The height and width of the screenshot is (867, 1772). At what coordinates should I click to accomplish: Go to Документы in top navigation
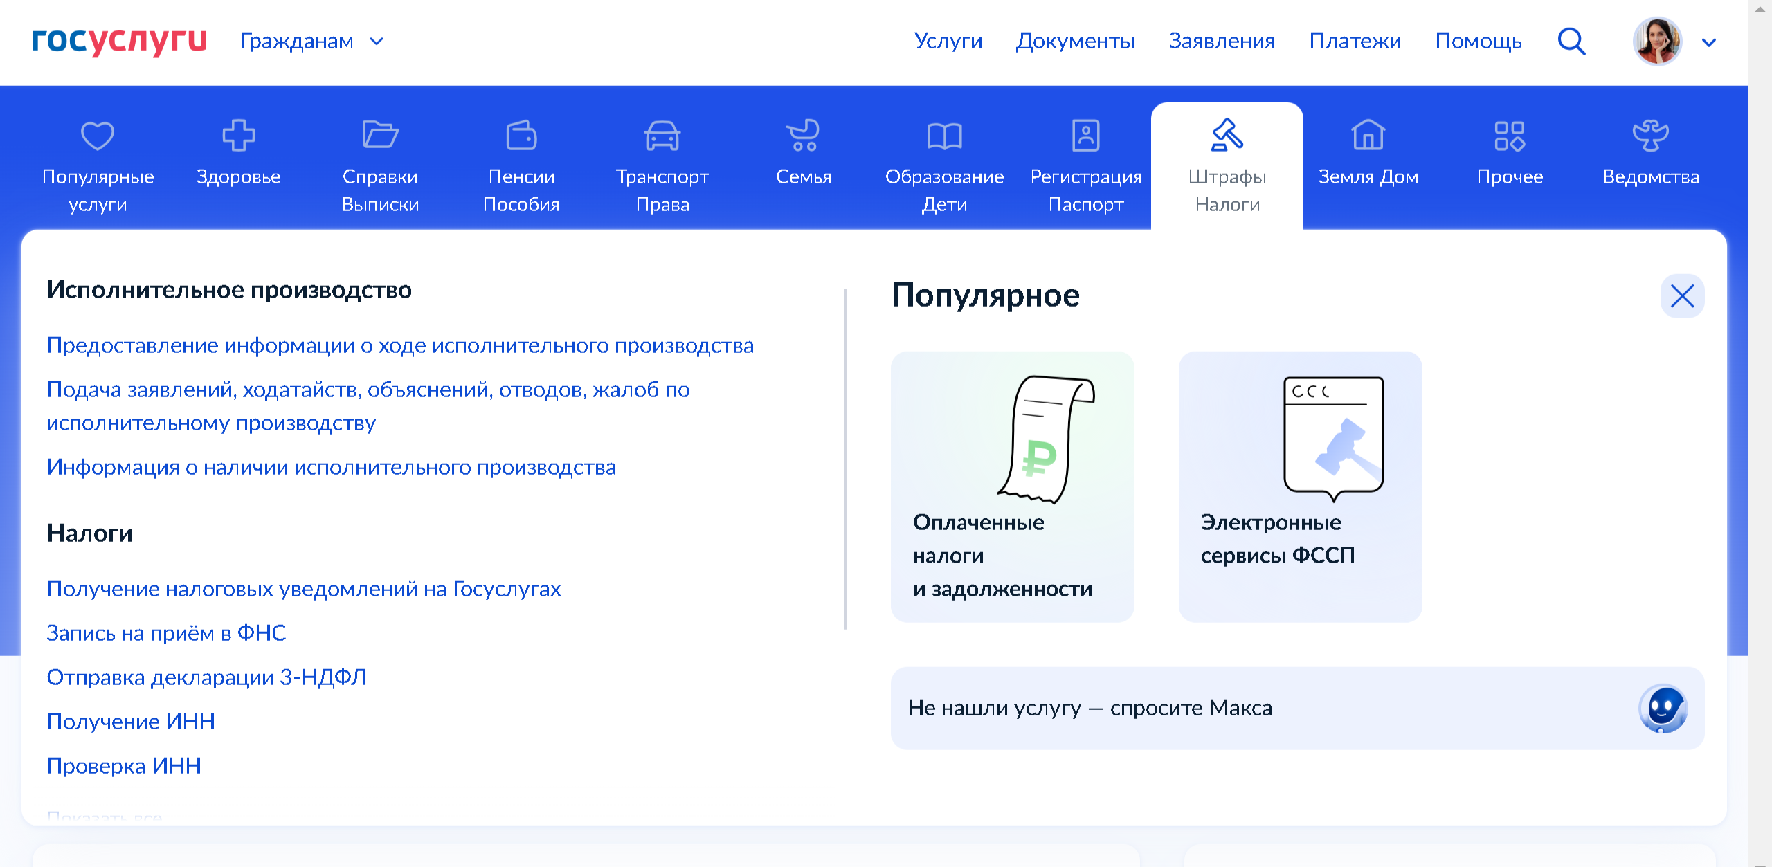(x=1075, y=42)
